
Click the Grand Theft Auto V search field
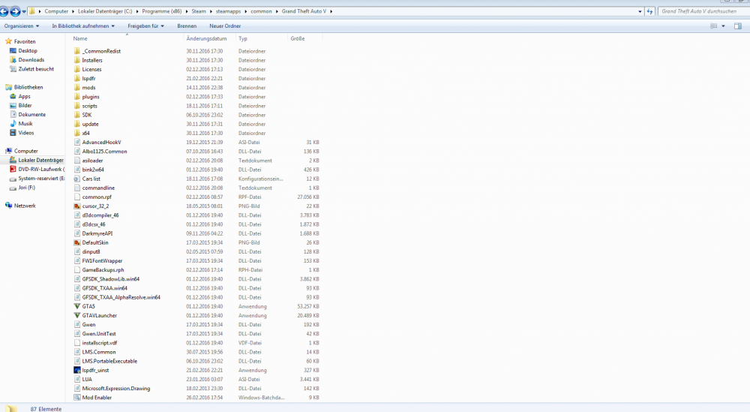[x=703, y=11]
